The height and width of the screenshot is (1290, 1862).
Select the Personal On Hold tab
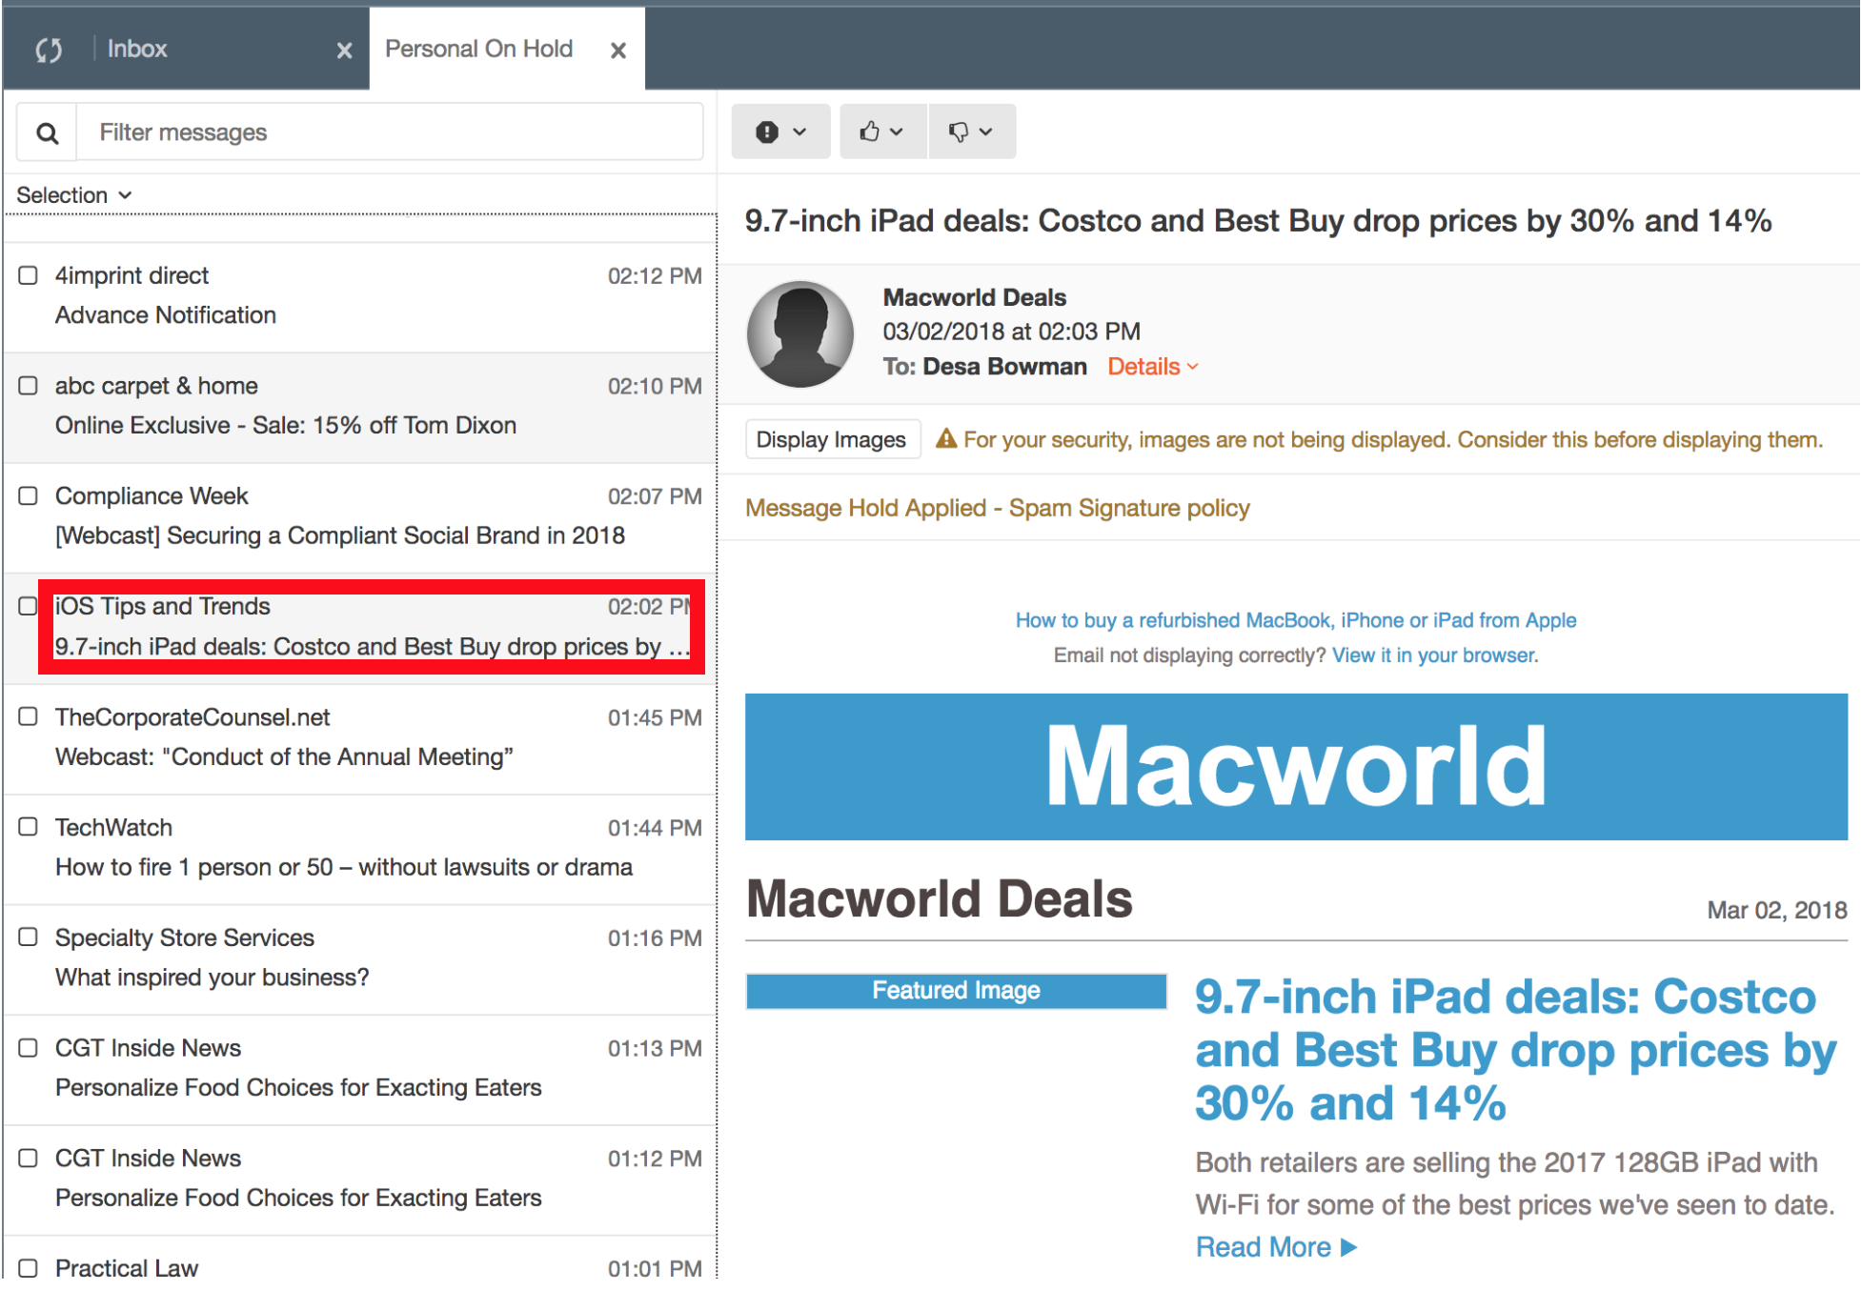pyautogui.click(x=478, y=50)
